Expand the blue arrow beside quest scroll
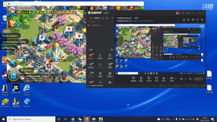This screenshot has width=217, height=122. 18,25
